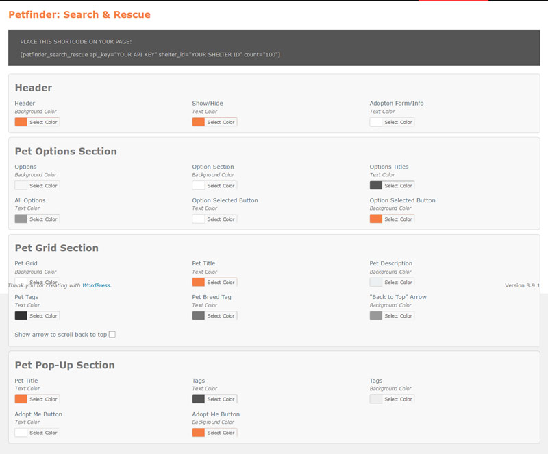Open Header background color swatch

[21, 122]
